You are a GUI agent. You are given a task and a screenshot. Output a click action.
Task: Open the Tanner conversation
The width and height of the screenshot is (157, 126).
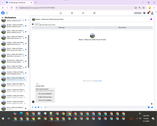click(x=14, y=67)
